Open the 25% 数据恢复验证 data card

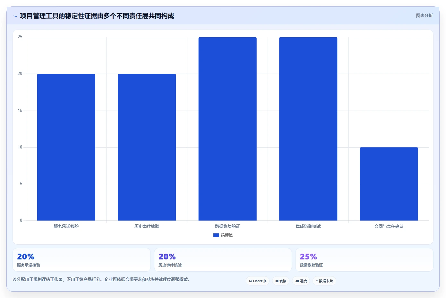364,260
